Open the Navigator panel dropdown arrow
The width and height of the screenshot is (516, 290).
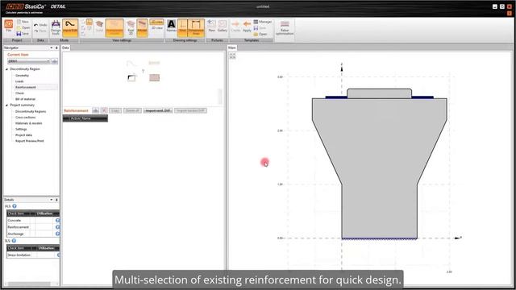point(52,48)
